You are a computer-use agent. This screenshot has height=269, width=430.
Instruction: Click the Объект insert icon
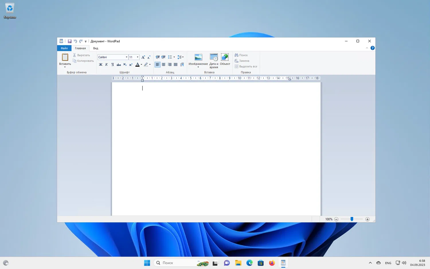225,57
